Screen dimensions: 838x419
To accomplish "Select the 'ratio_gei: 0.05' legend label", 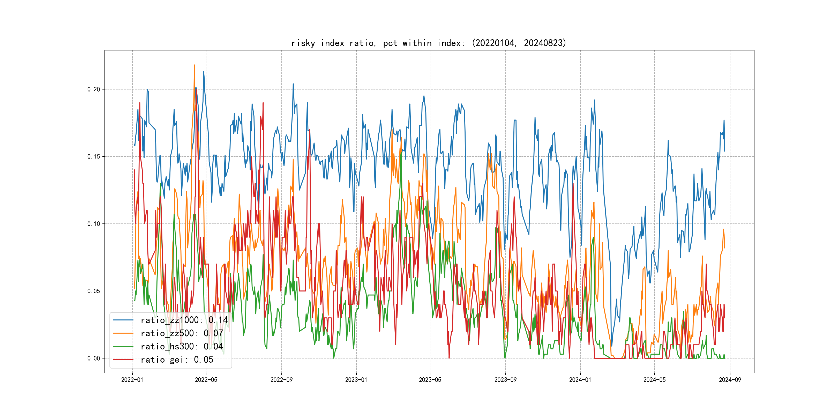I will [x=177, y=360].
